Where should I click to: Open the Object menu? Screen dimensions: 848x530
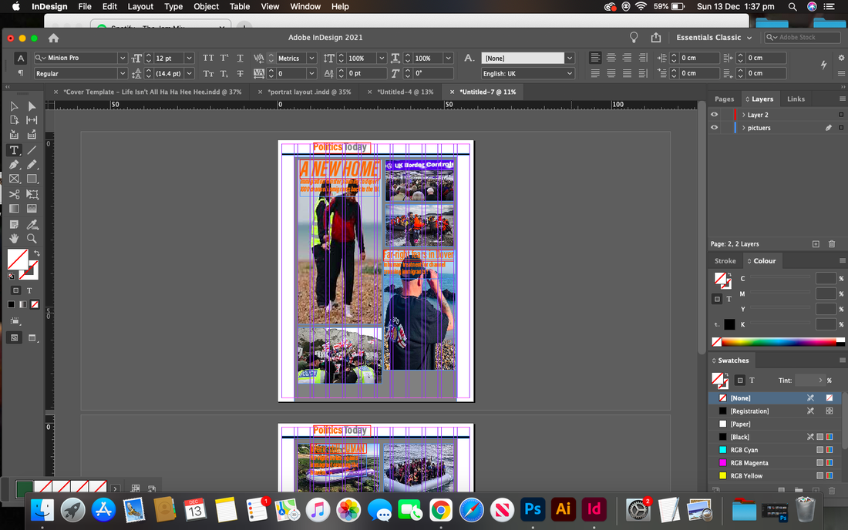[x=206, y=6]
